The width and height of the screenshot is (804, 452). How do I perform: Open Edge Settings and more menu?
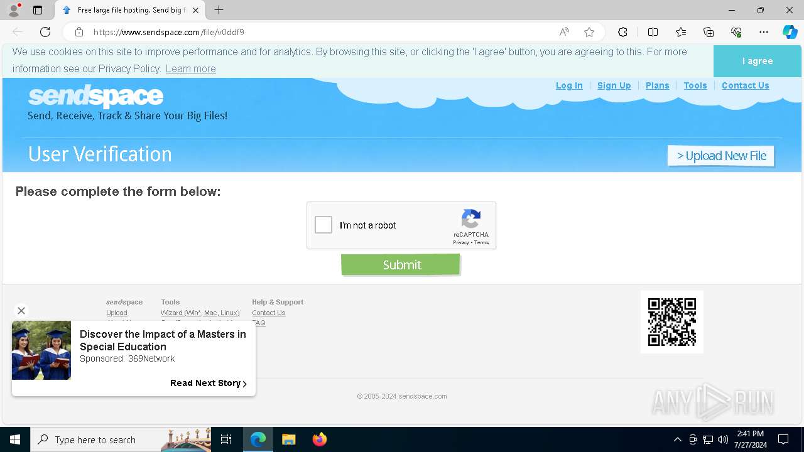[x=764, y=32]
